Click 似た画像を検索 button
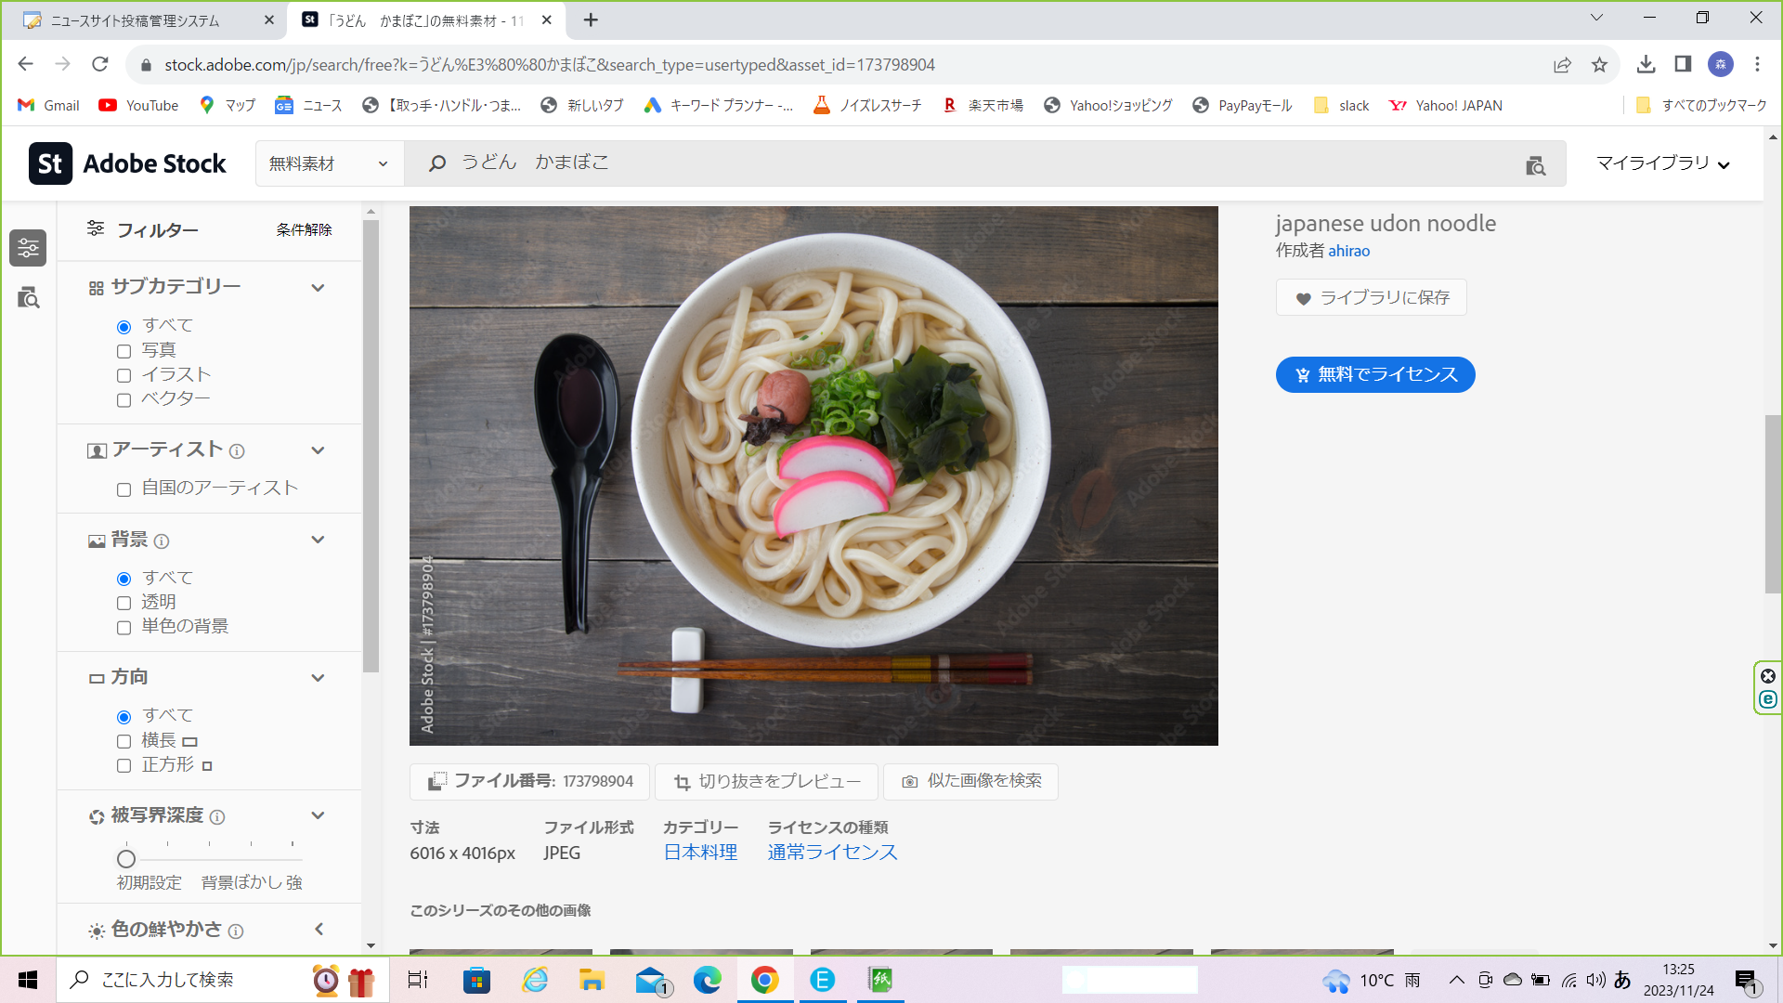 (x=970, y=782)
